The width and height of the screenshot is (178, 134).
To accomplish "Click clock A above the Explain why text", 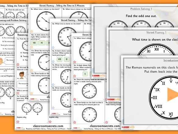I will [27, 108].
